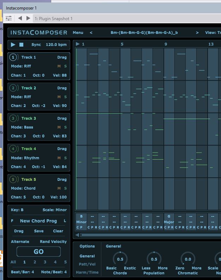The height and width of the screenshot is (280, 221).
Task: Change Track 1 Mode: Riff selector
Action: 21,66
